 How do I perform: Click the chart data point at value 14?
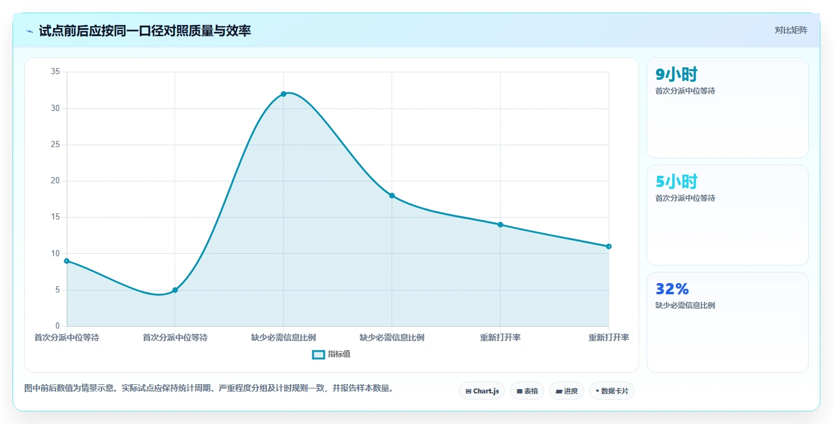pyautogui.click(x=500, y=224)
